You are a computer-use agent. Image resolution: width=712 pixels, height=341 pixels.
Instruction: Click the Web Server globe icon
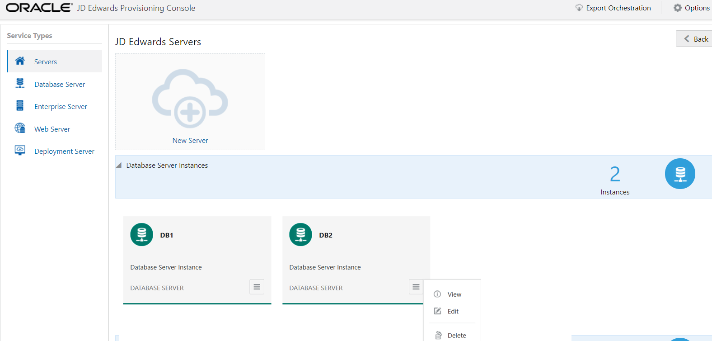pyautogui.click(x=20, y=128)
